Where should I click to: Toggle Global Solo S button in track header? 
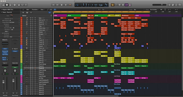point(31,13)
